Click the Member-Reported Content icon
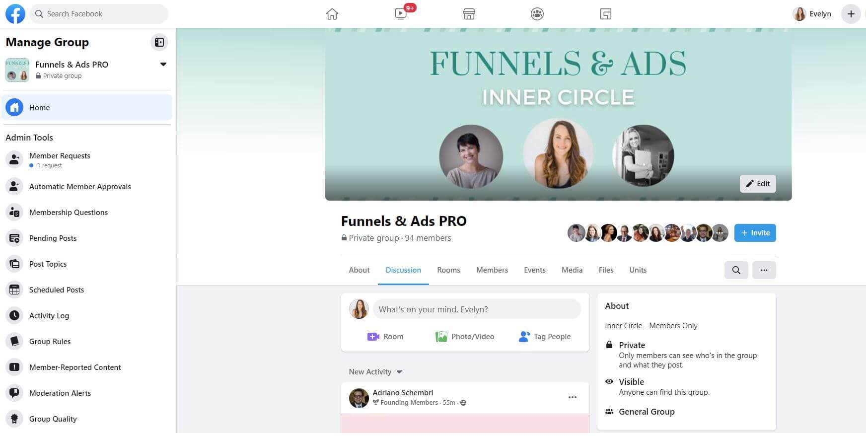Screen dimensions: 866x436 (14, 367)
